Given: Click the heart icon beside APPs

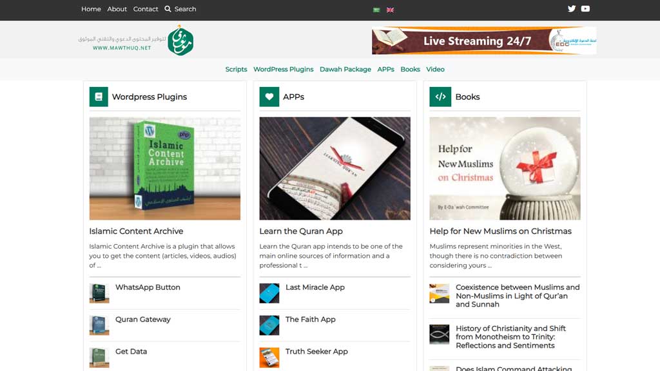Looking at the screenshot, I should click(269, 97).
